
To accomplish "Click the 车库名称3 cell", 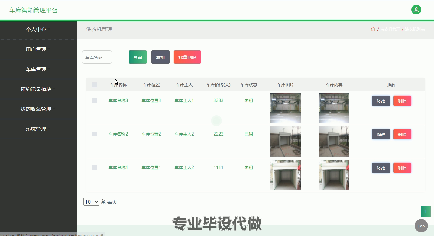I will [x=118, y=100].
